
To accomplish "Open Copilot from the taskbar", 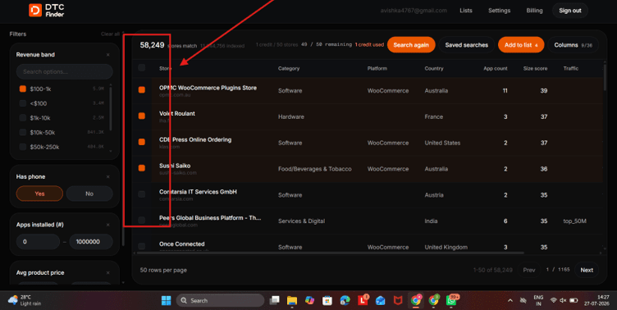I will pos(309,300).
